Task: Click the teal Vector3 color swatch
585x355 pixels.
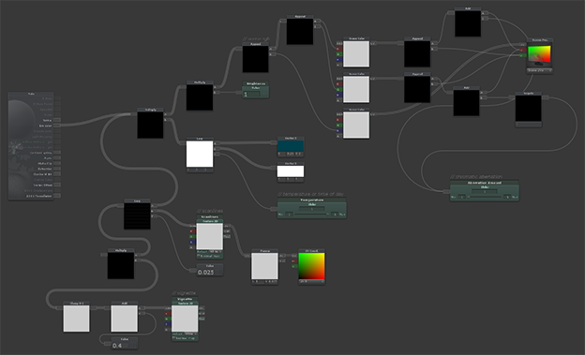Action: point(291,146)
